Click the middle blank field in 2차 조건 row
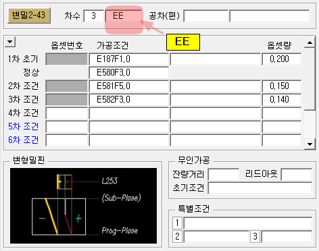The image size is (319, 251). point(216,86)
